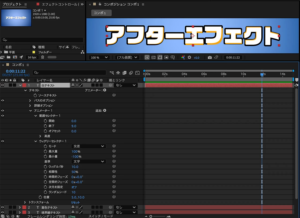300x218 pixels.
Task: Toggle stopwatch for 開始 property
Action: pyautogui.click(x=45, y=121)
